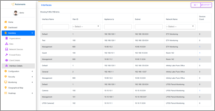Click the Heatmap list icon
The image size is (215, 111).
6,93
